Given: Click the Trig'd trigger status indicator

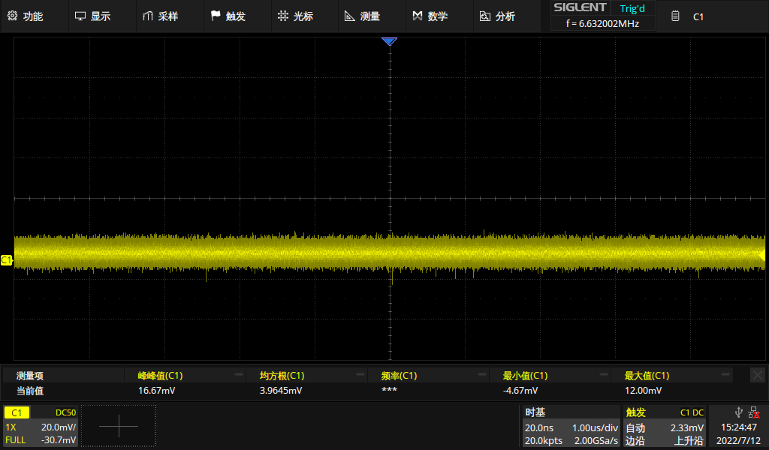Looking at the screenshot, I should tap(632, 8).
